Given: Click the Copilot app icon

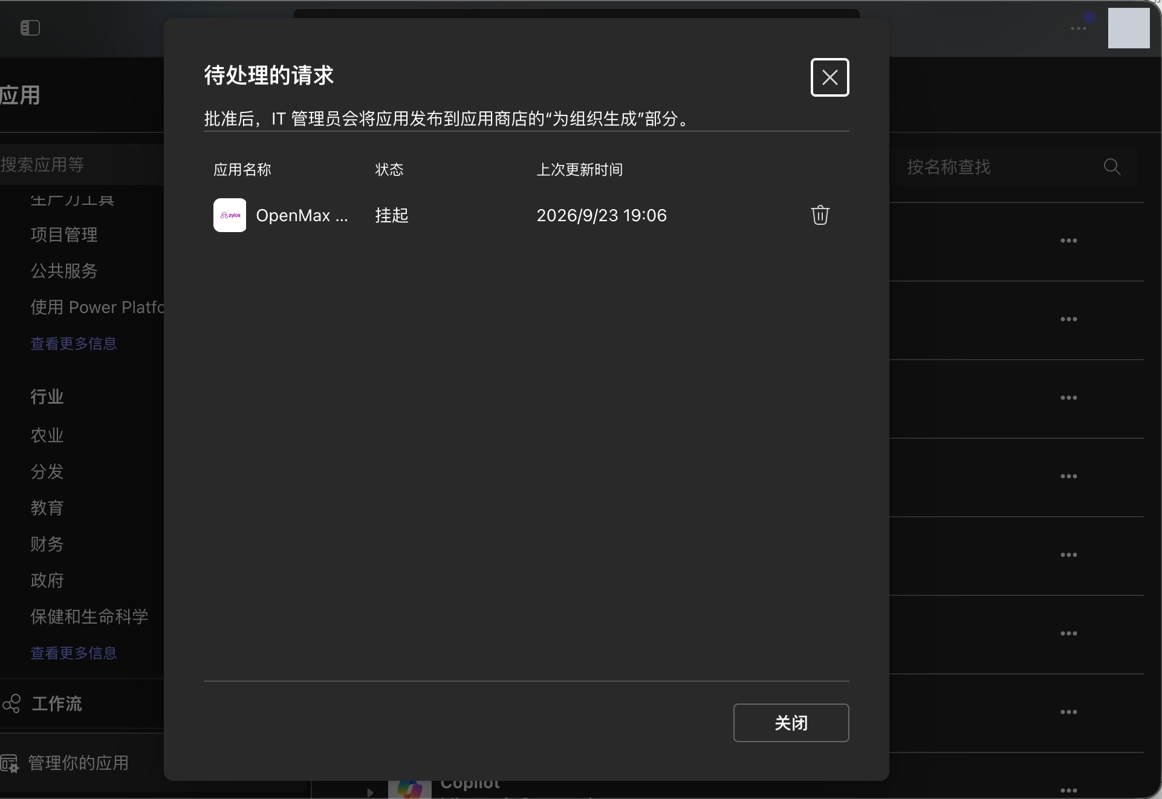Looking at the screenshot, I should [x=410, y=789].
